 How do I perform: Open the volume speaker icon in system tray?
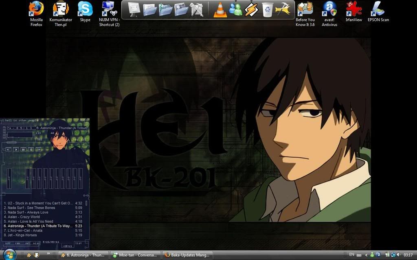(398, 255)
